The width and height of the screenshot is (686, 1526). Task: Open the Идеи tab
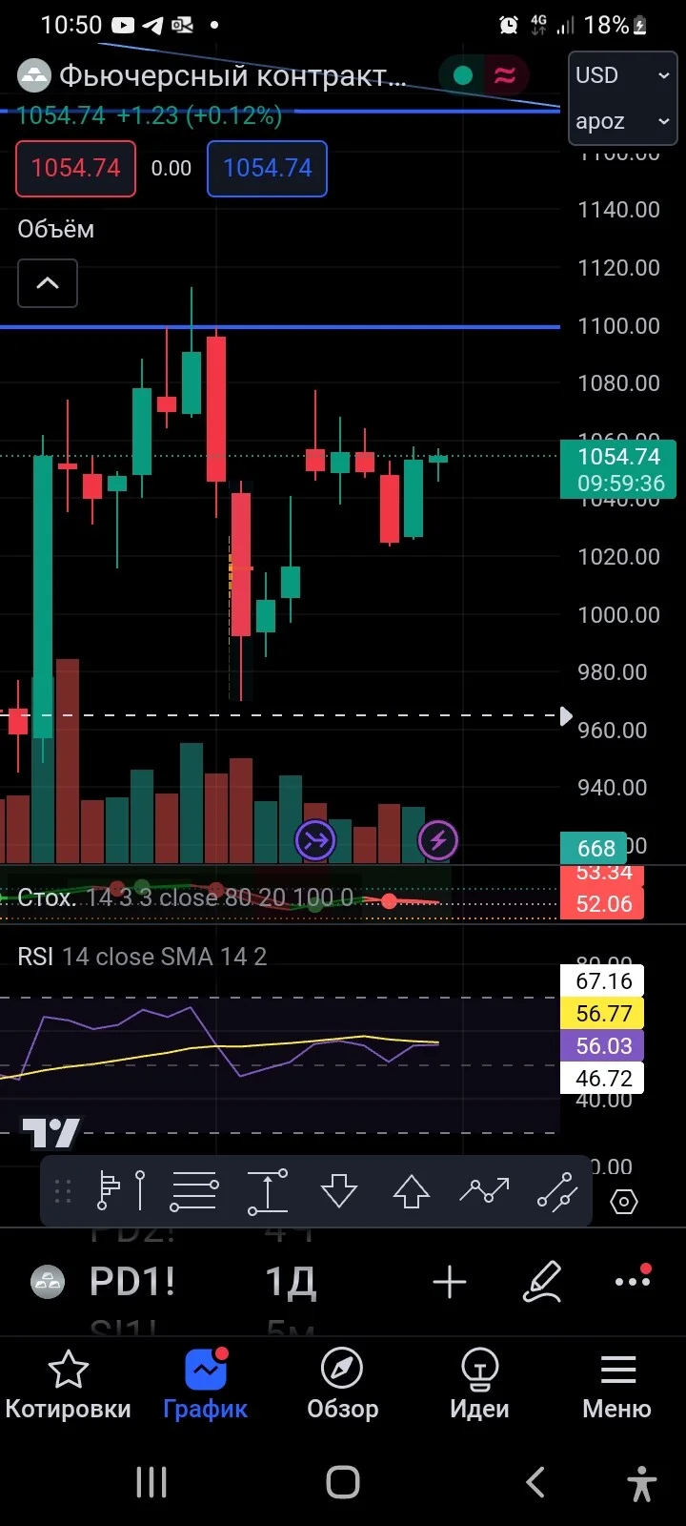pyautogui.click(x=479, y=1387)
